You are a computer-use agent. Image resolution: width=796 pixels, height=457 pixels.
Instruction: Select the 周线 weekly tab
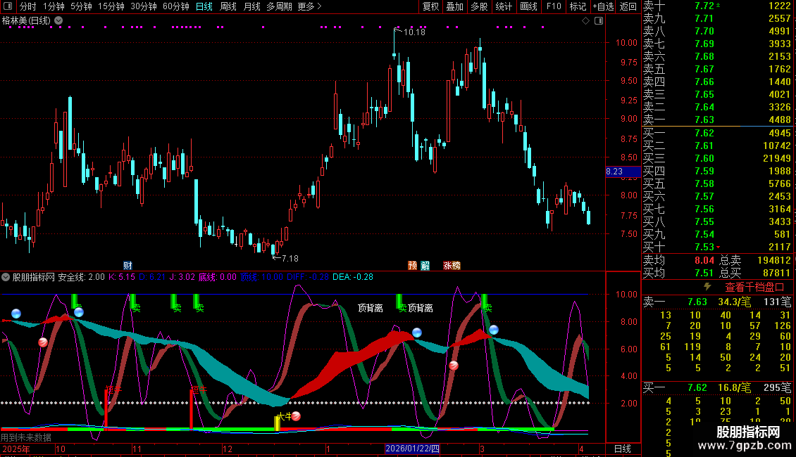228,6
